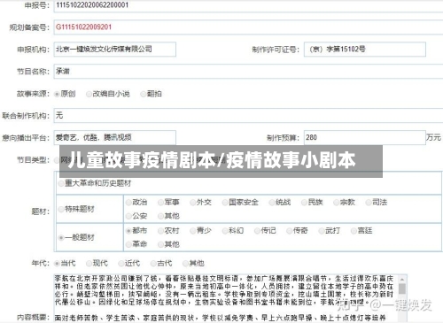Viewport: 443px width, 323px height.
Task: Click the 万元 unit label
Action: point(433,137)
